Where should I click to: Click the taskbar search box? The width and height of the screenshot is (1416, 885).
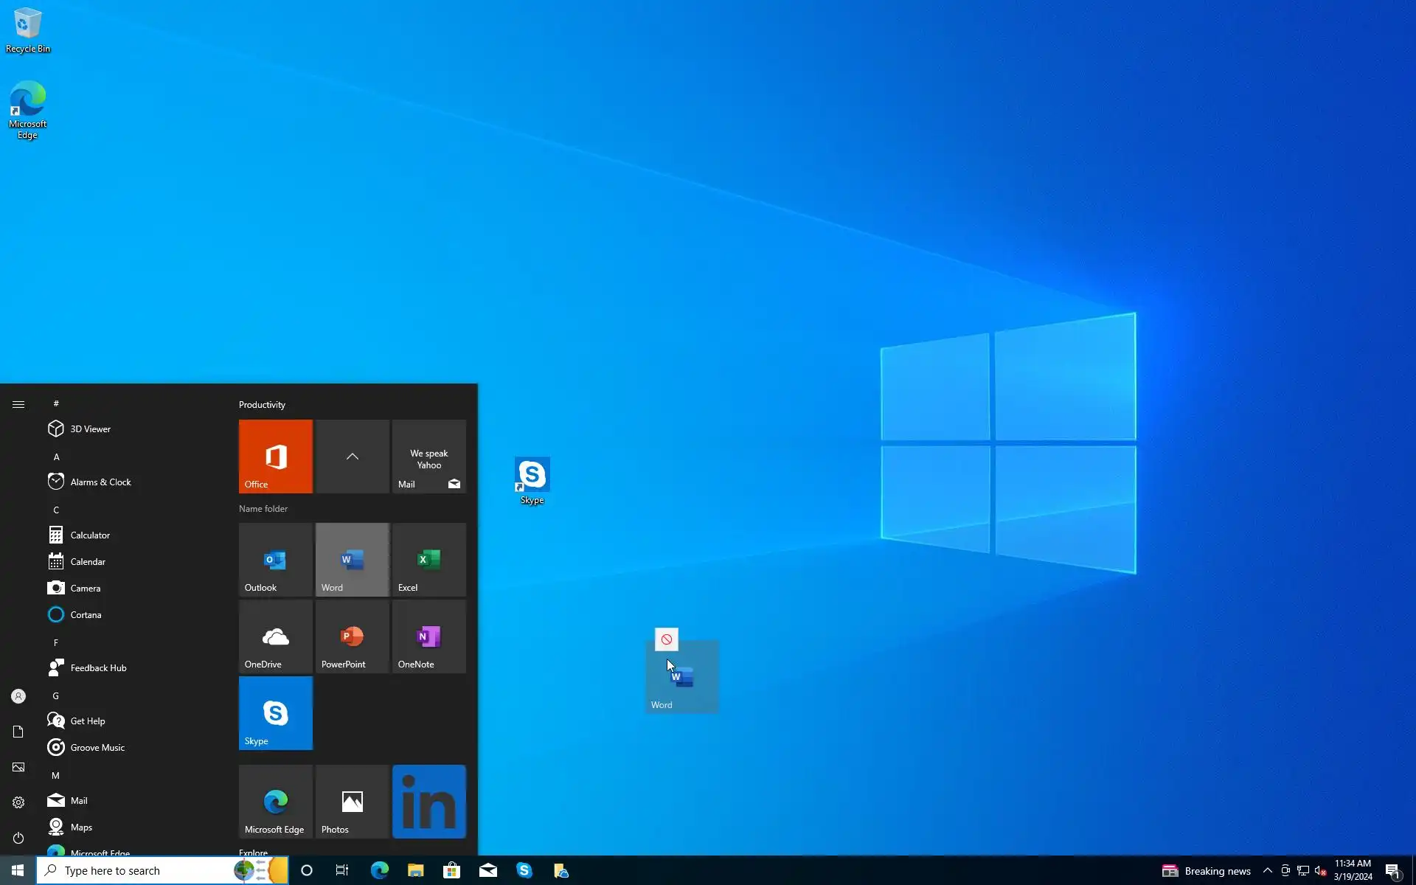pyautogui.click(x=140, y=871)
